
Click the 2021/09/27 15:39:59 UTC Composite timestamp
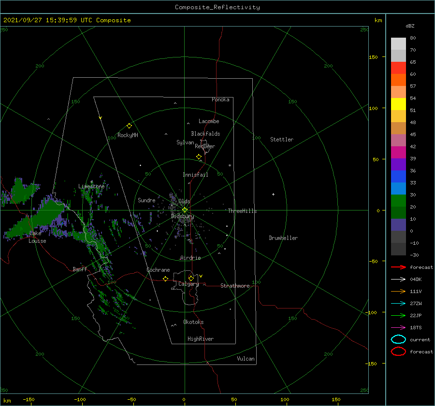[67, 20]
